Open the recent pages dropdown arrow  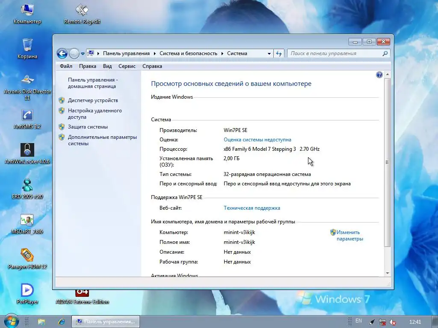coord(83,53)
